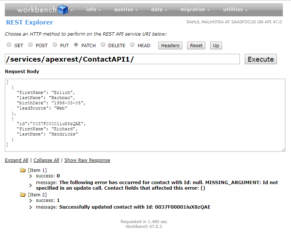The image size is (291, 232).
Task: Collapse the [Item 1] folder icon
Action: [23, 170]
